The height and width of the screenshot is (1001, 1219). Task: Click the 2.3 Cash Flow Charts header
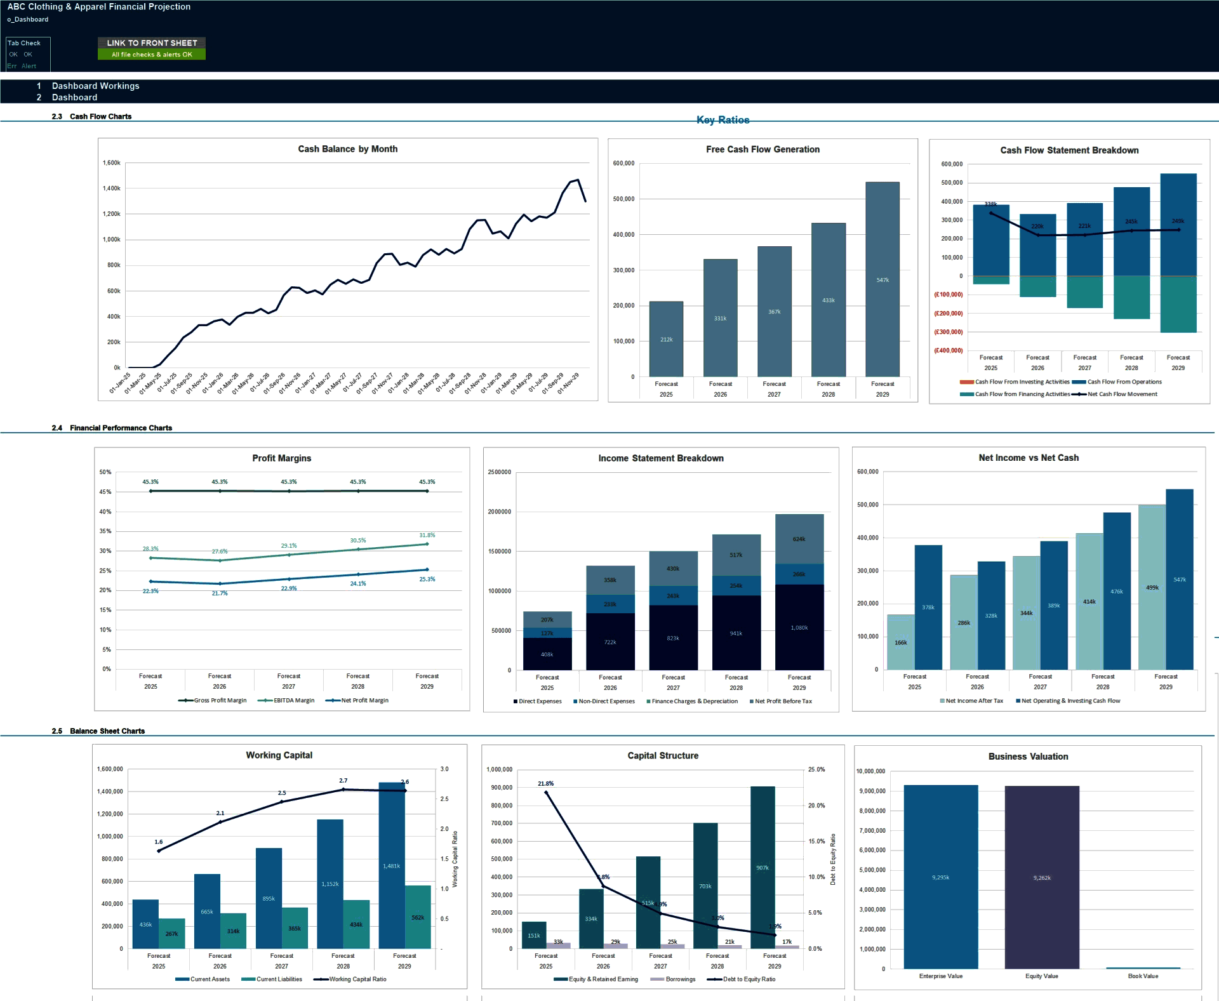point(91,116)
